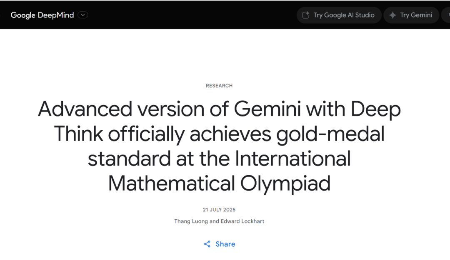Click the Google DeepMind logo

[42, 15]
